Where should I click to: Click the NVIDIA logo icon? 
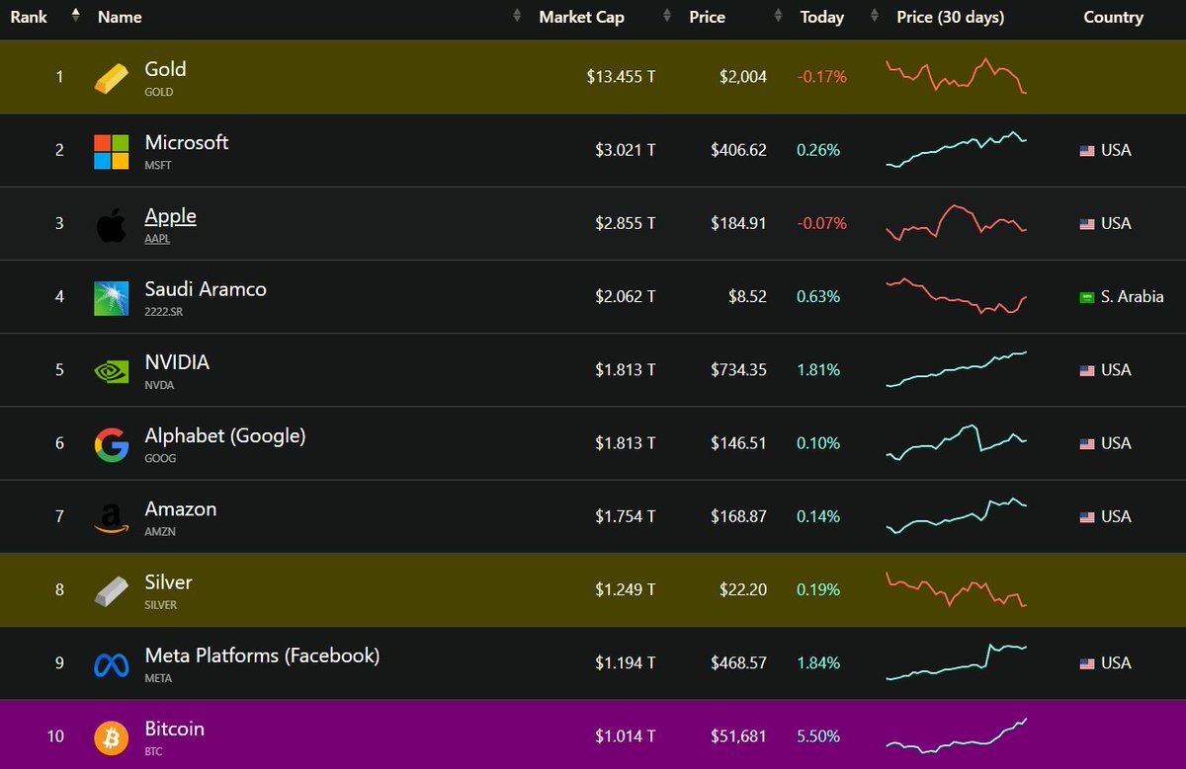coord(112,371)
